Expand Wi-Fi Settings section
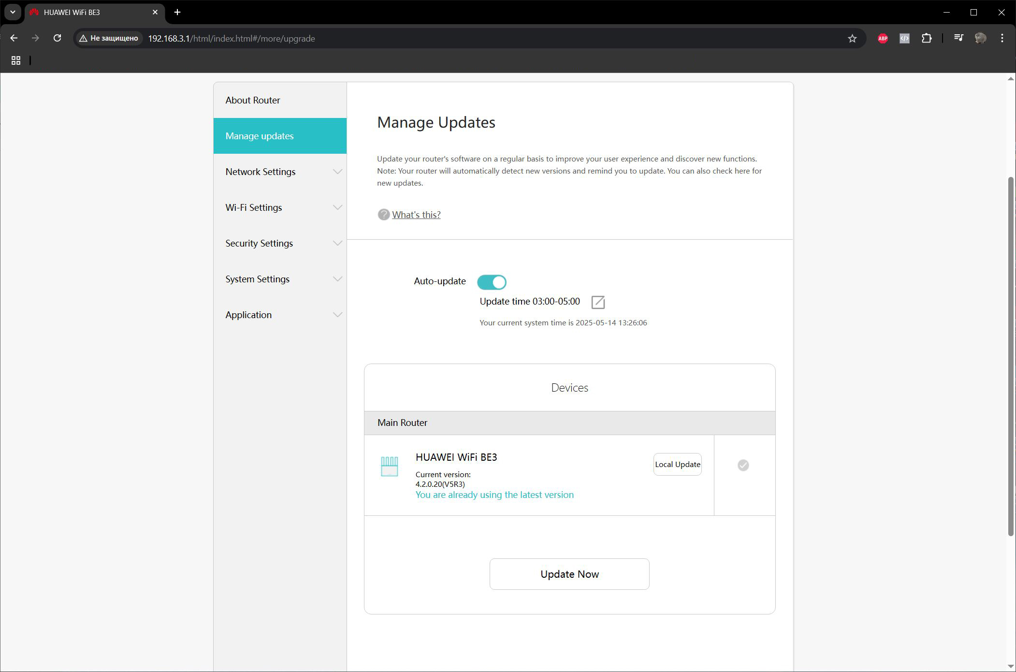The image size is (1016, 672). [280, 207]
